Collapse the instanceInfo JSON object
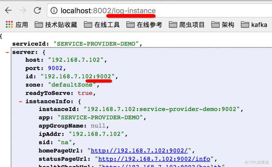This screenshot has width=272, height=167. point(20,102)
